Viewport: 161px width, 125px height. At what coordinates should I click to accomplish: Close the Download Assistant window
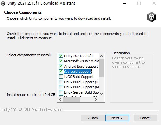154,3
